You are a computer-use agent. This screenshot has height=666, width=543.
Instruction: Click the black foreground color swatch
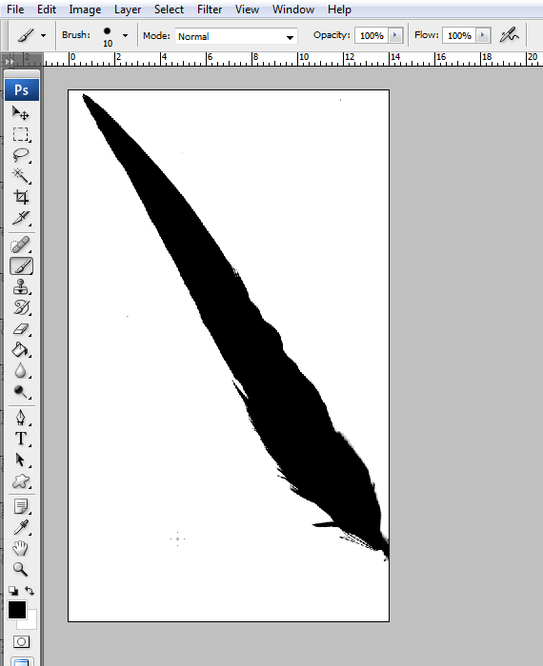click(x=17, y=610)
